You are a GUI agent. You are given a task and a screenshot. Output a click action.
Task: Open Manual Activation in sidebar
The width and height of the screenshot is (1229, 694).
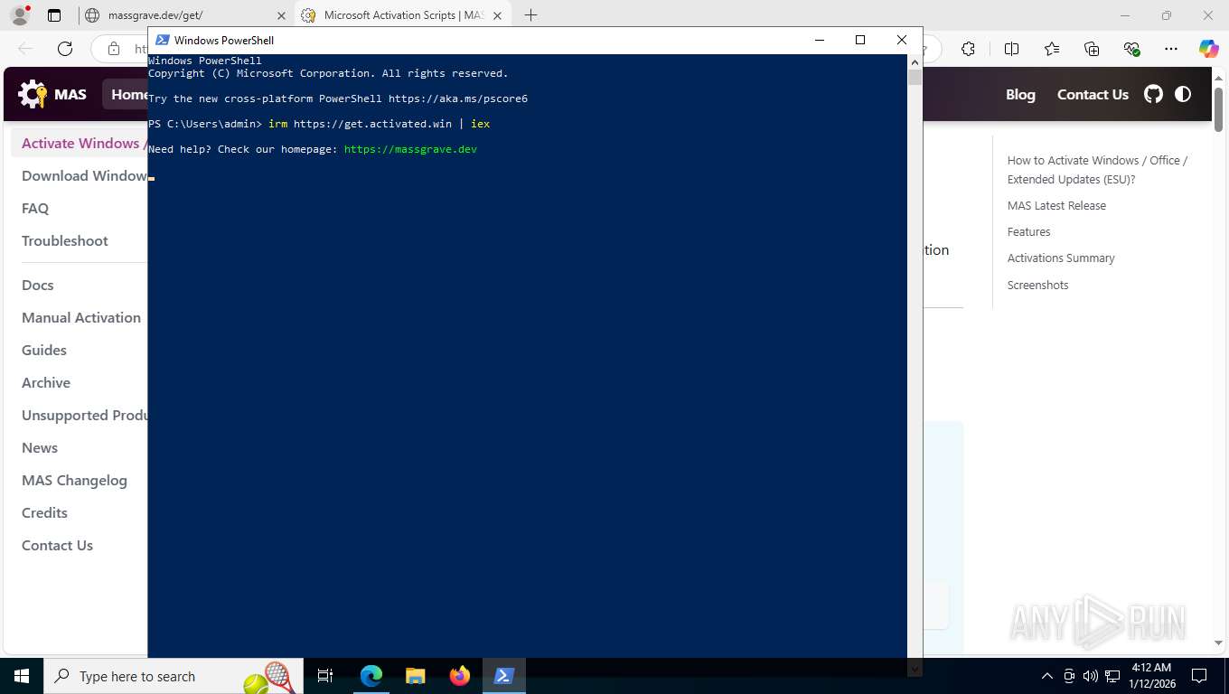coord(81,317)
